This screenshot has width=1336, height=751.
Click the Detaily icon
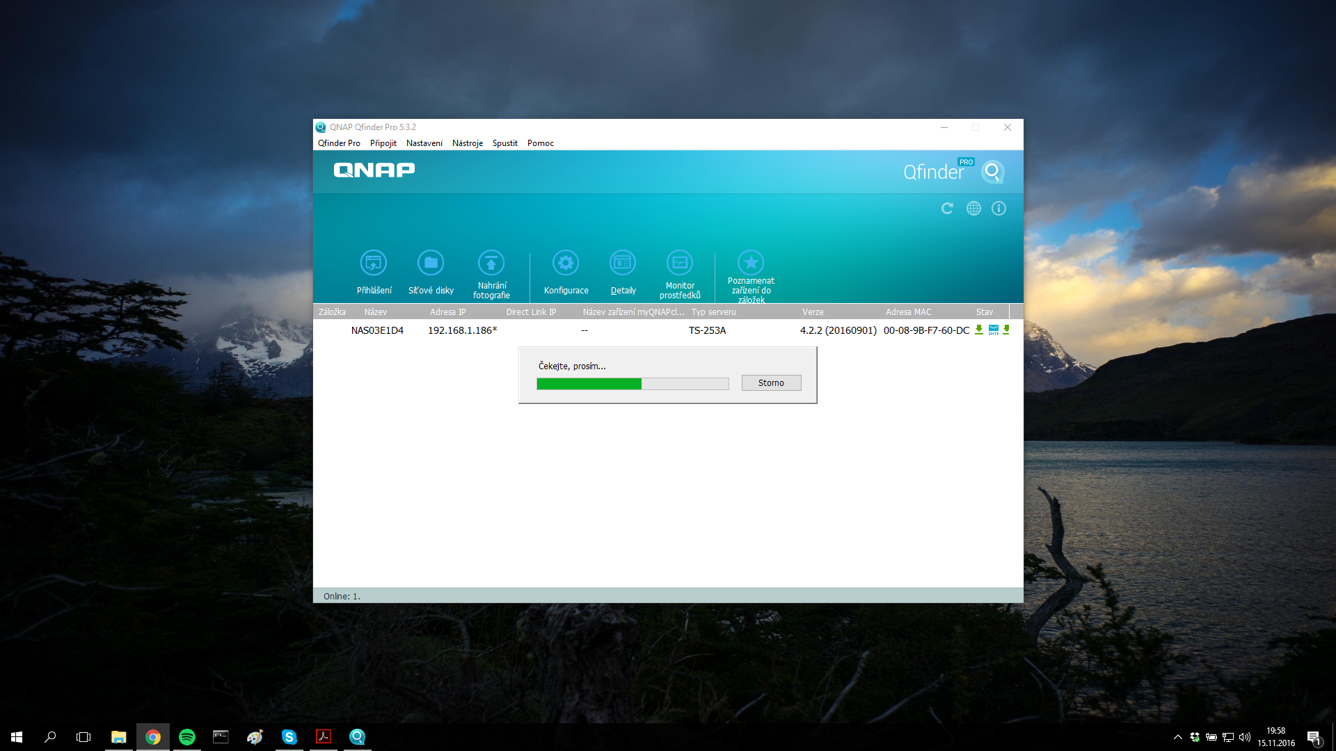point(623,264)
